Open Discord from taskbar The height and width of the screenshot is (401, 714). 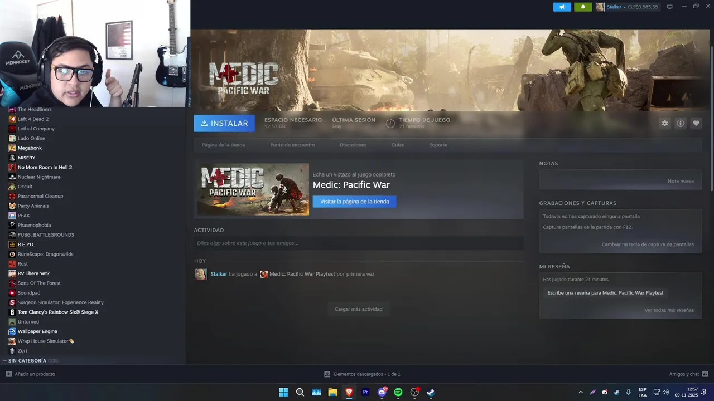pos(382,392)
